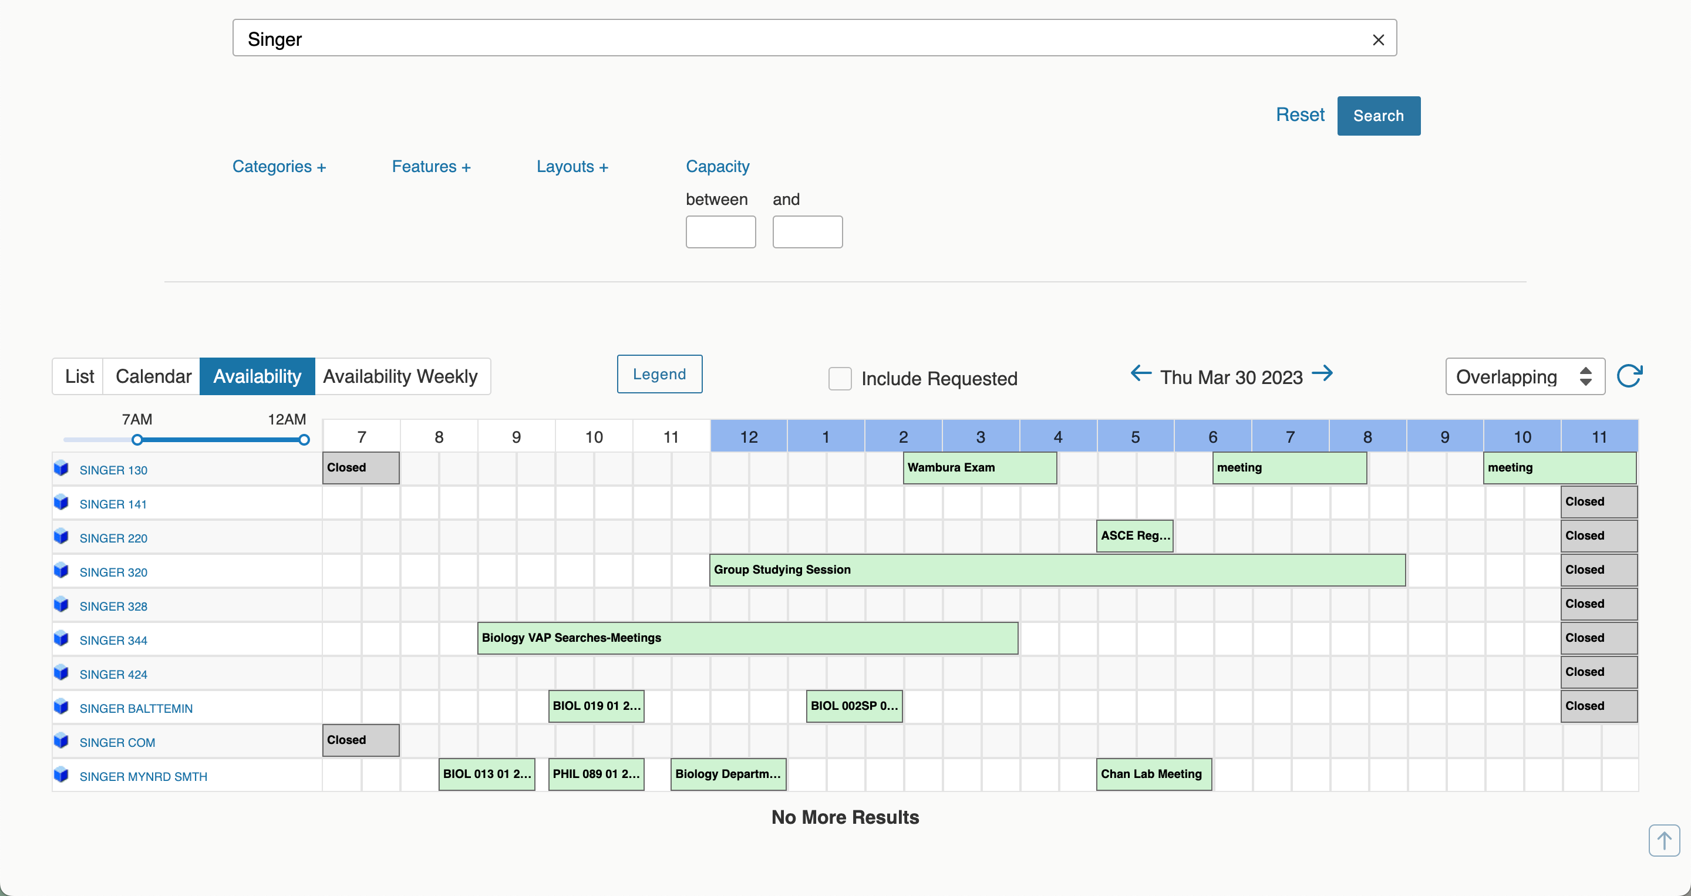Click the 7AM time slider handle
The height and width of the screenshot is (896, 1691).
pos(137,440)
